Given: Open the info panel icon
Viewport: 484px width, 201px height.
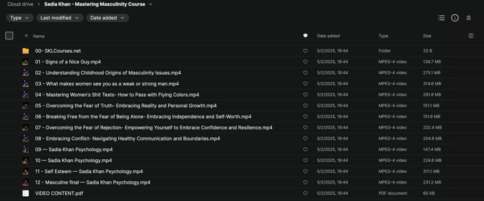Looking at the screenshot, I should (455, 18).
